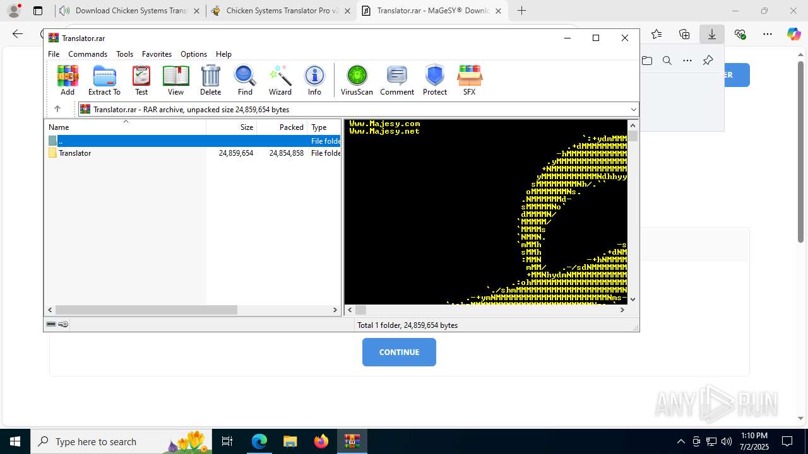The height and width of the screenshot is (454, 808).
Task: Go up one folder level arrow
Action: click(x=57, y=109)
